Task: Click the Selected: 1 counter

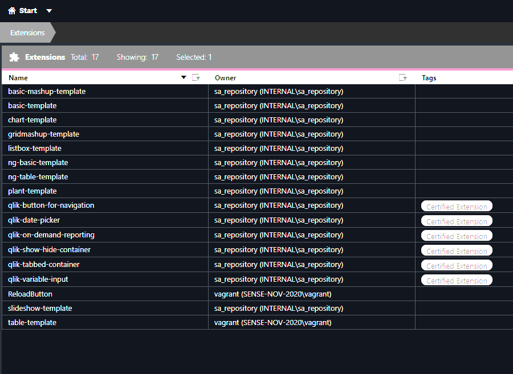Action: [x=194, y=57]
